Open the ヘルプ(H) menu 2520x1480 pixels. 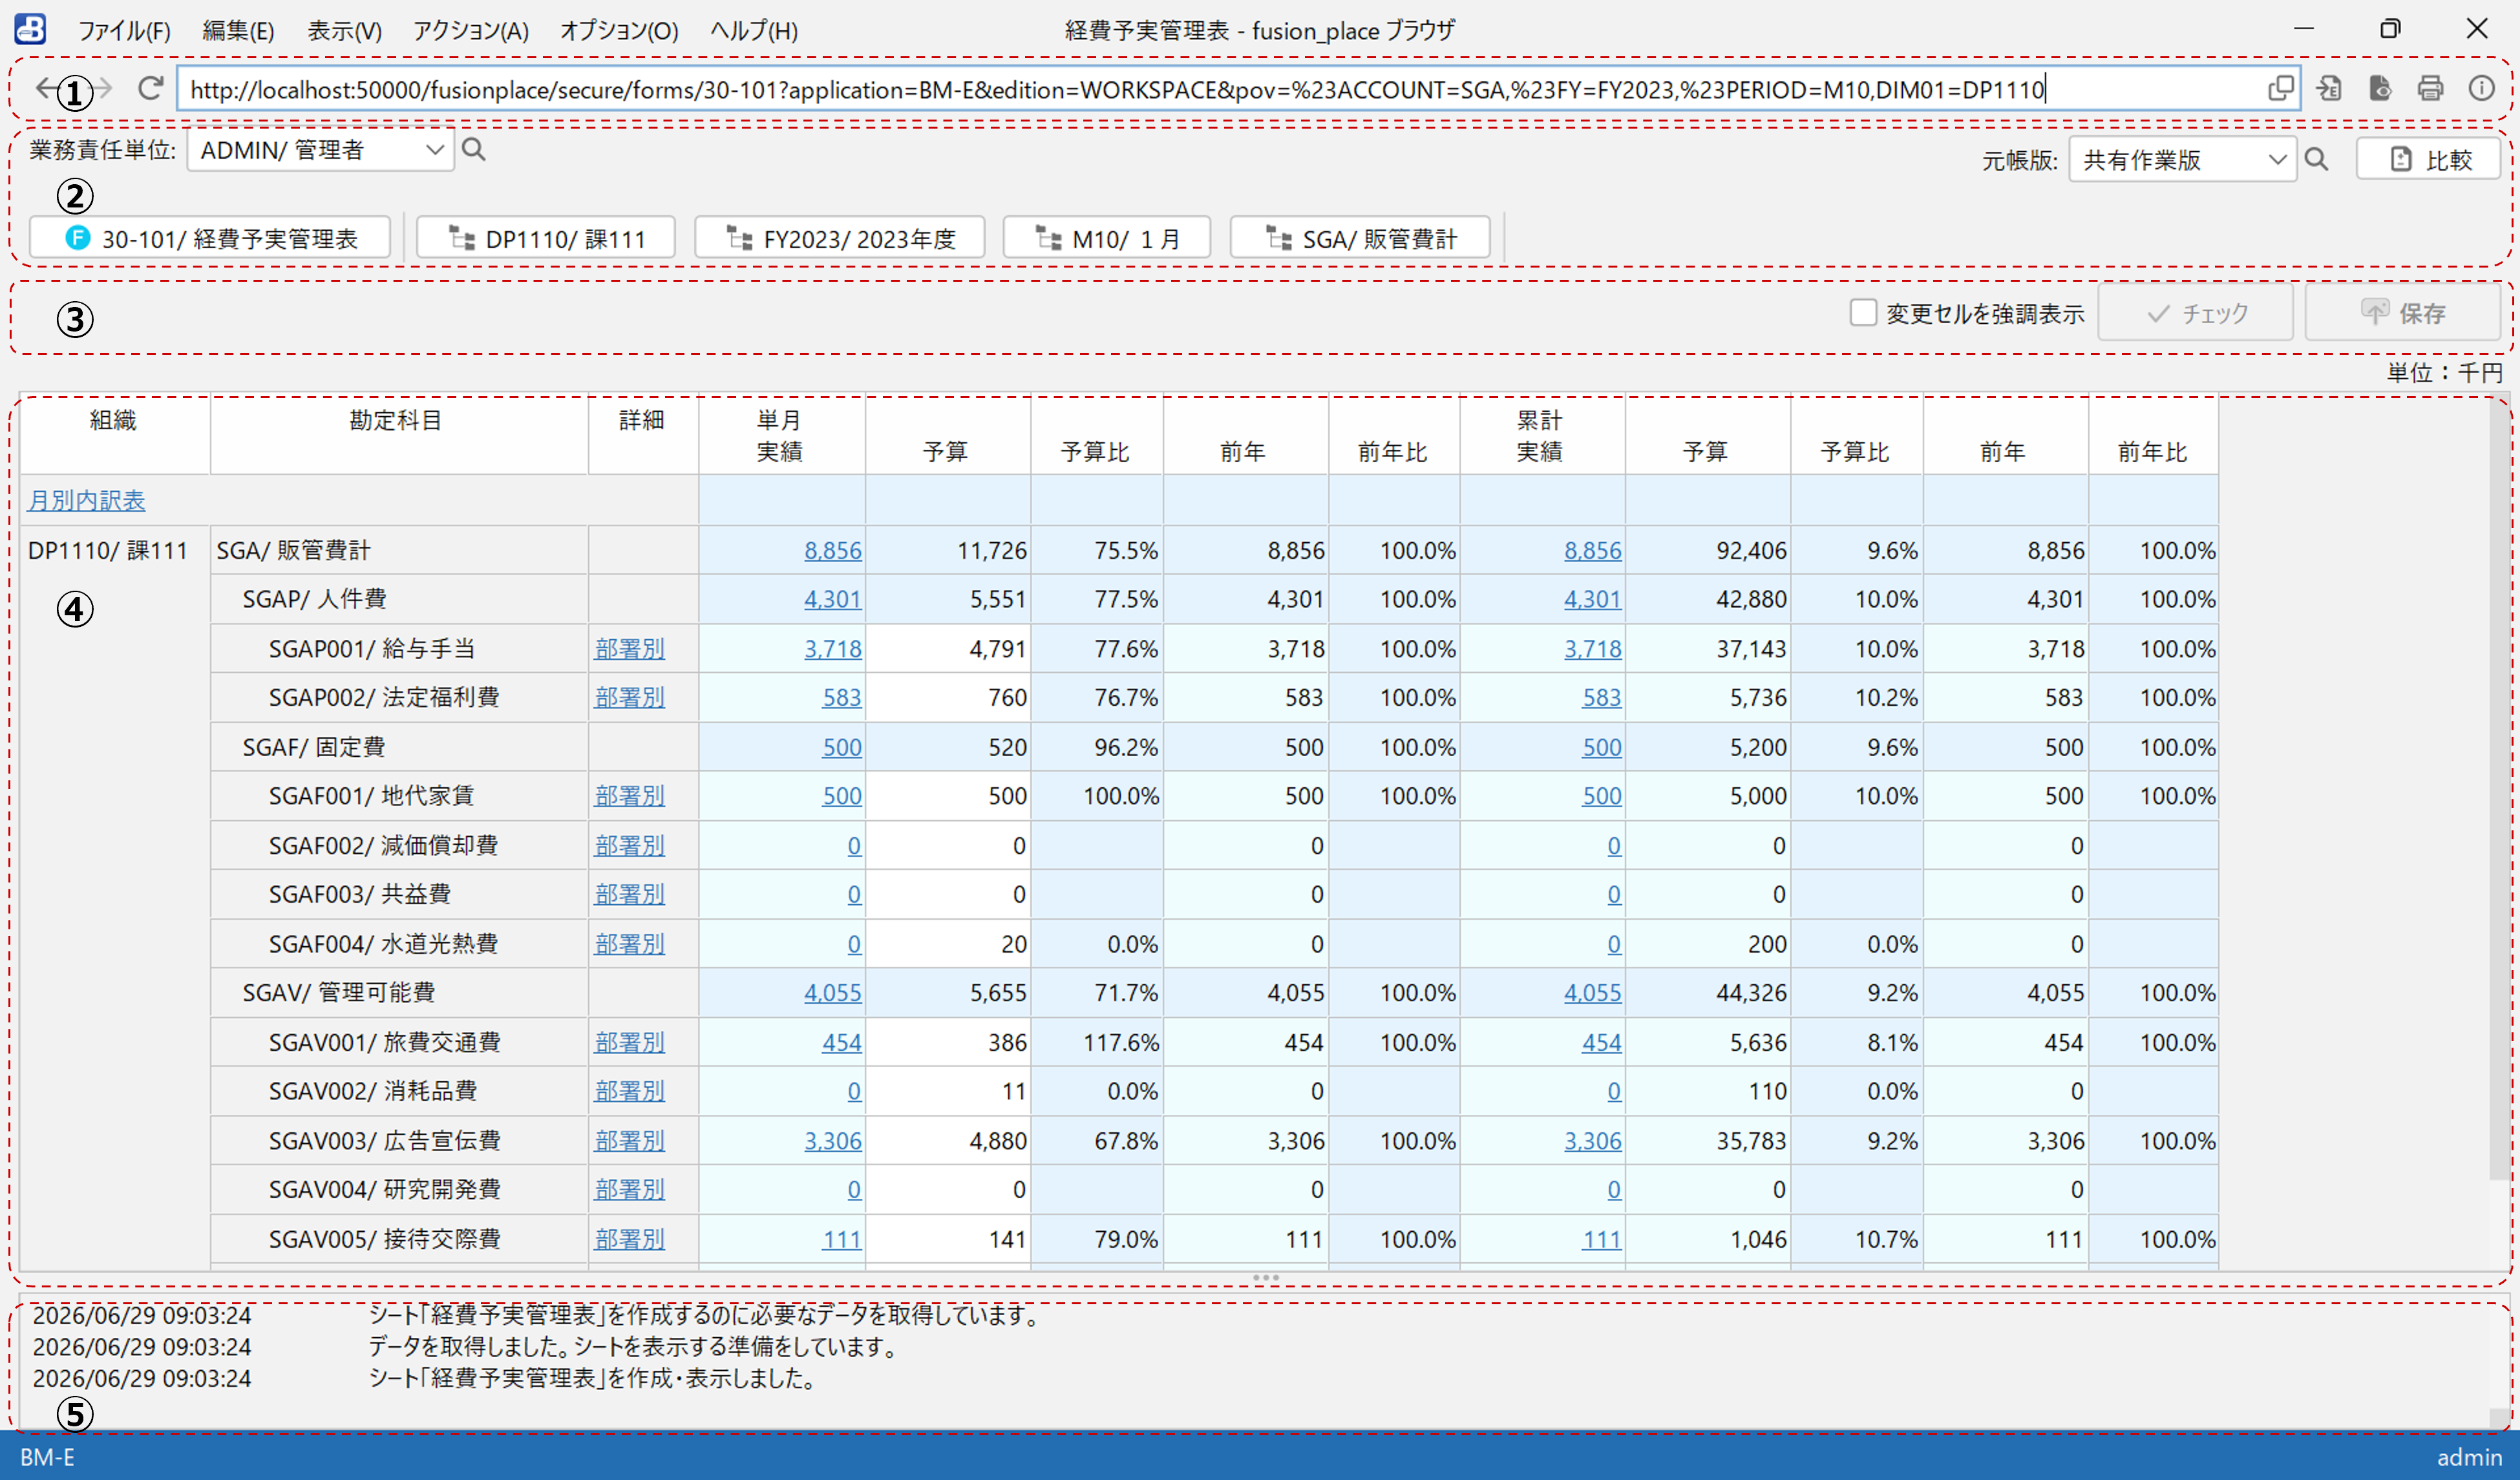pos(754,30)
